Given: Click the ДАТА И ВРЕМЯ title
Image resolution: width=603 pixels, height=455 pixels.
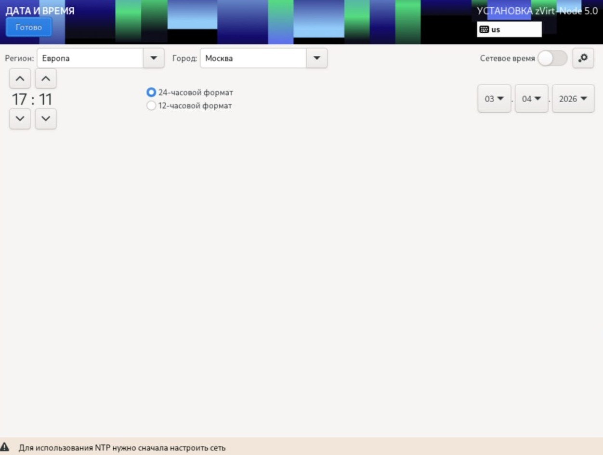Looking at the screenshot, I should pos(40,11).
